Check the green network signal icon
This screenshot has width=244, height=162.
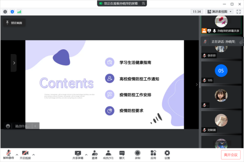click(x=19, y=12)
